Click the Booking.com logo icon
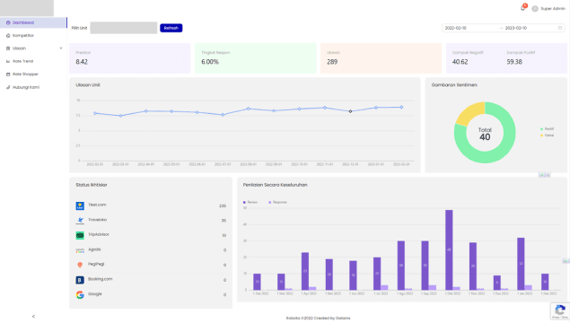 point(80,280)
